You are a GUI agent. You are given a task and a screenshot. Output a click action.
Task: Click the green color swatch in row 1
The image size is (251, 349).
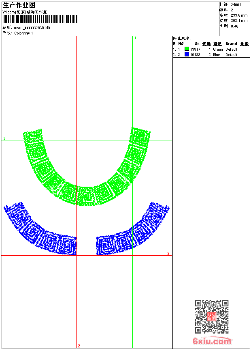(187, 49)
